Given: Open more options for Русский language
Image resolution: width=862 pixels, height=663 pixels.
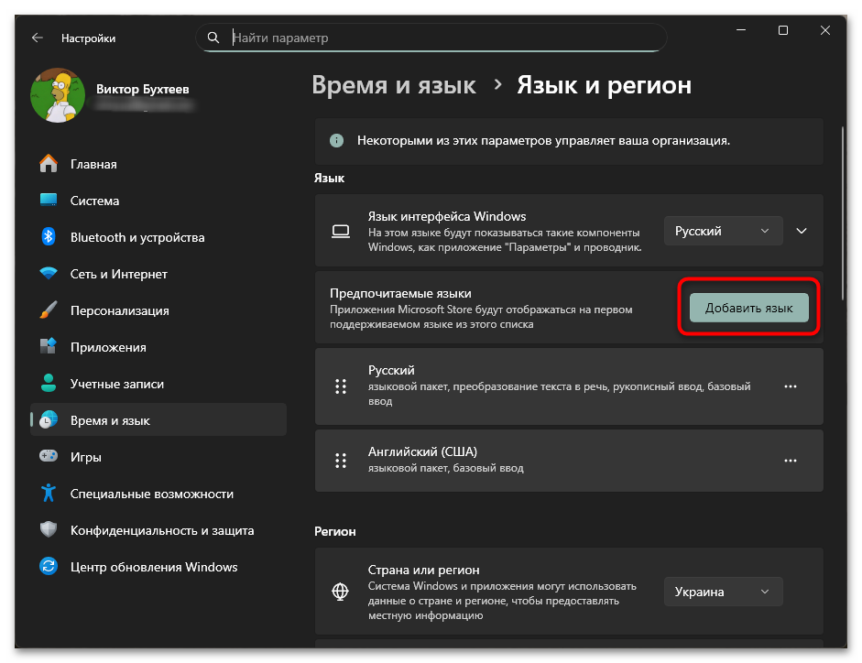Looking at the screenshot, I should 791,386.
